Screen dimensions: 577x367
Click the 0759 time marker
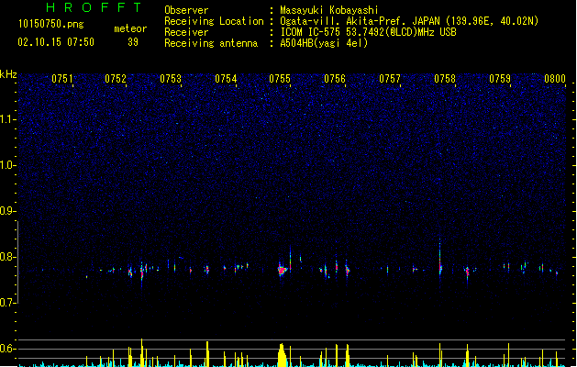[x=500, y=79]
